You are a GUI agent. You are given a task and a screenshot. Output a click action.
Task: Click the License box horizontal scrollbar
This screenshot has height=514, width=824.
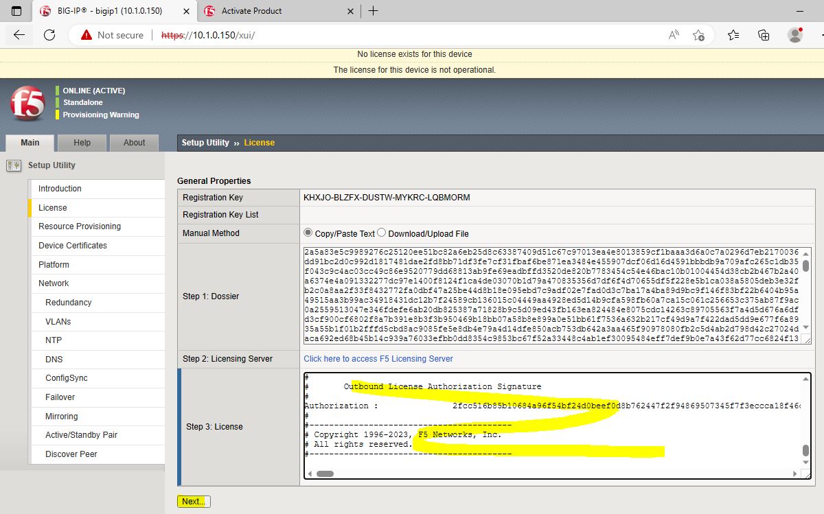pos(325,474)
